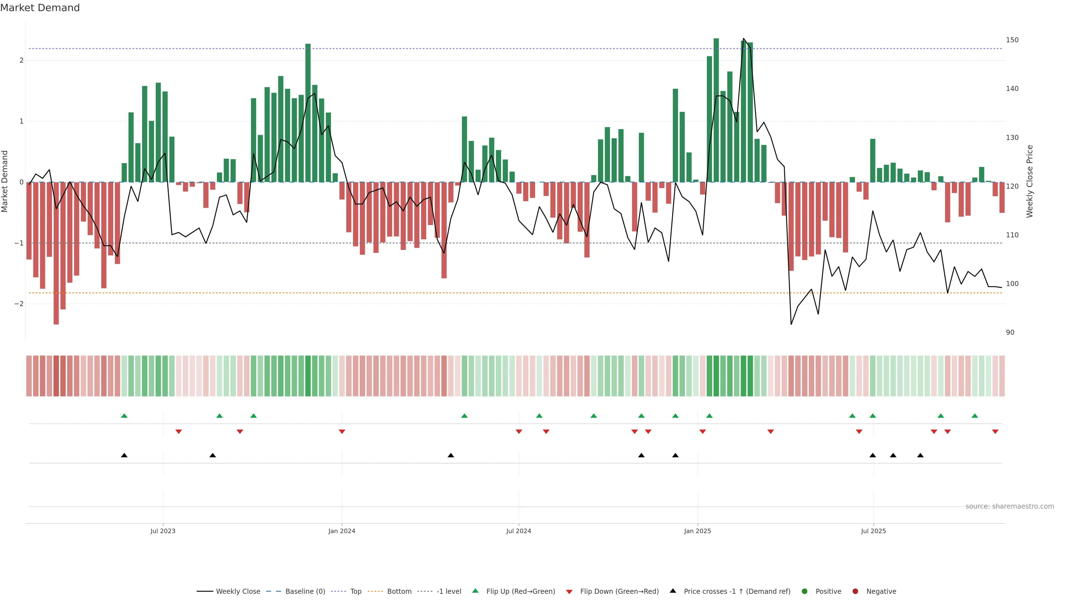The width and height of the screenshot is (1068, 601).
Task: Click red circle icon for Negative legend
Action: point(855,591)
